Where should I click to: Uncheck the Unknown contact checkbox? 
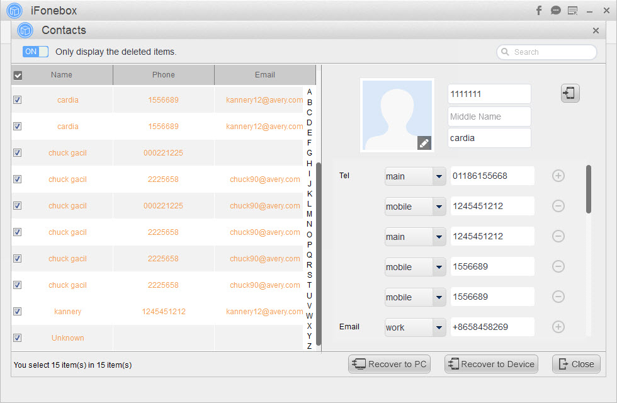[x=18, y=338]
